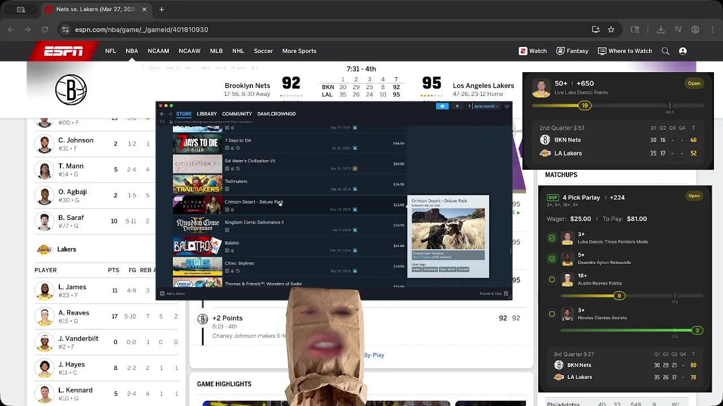The width and height of the screenshot is (723, 406).
Task: Open Cities: Skylines store entry
Action: [x=289, y=266]
